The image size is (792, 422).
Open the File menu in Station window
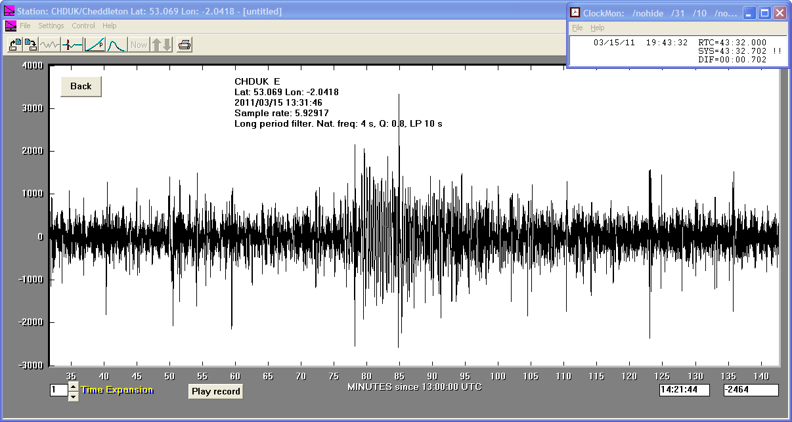(x=25, y=26)
